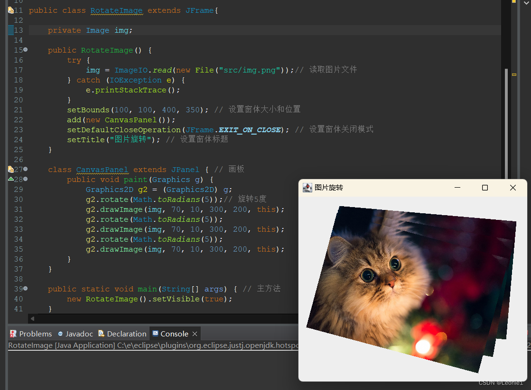Click the Declaration tab icon
The width and height of the screenshot is (531, 390).
(x=101, y=334)
